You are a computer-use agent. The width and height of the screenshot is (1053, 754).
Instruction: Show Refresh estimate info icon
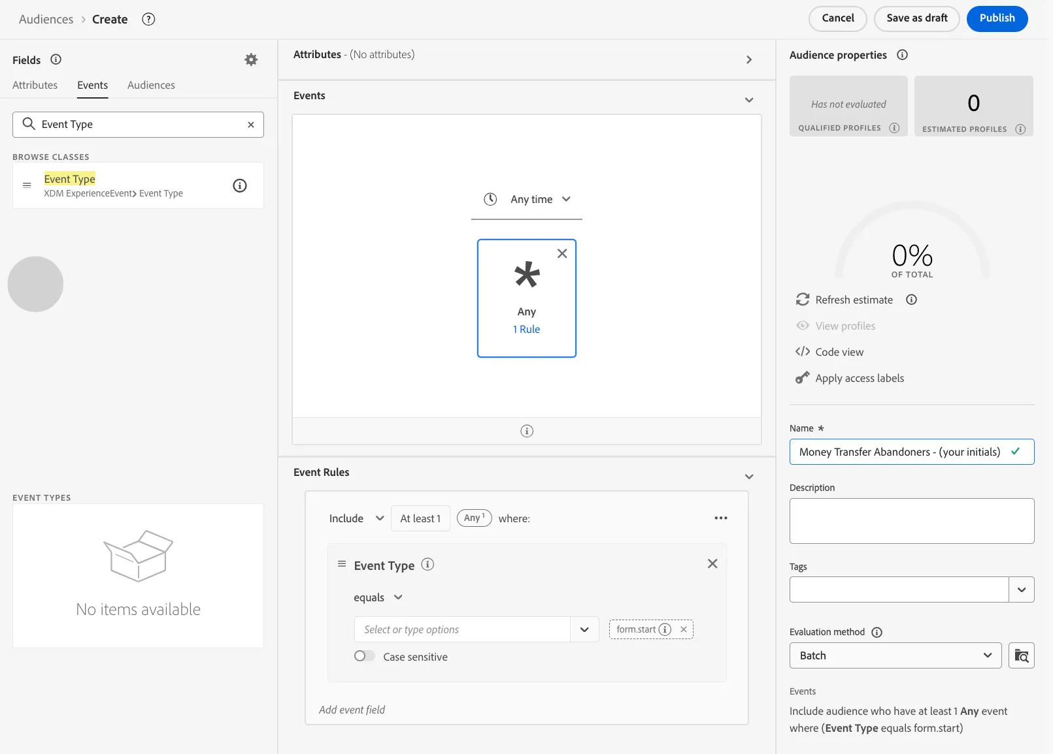pyautogui.click(x=911, y=300)
